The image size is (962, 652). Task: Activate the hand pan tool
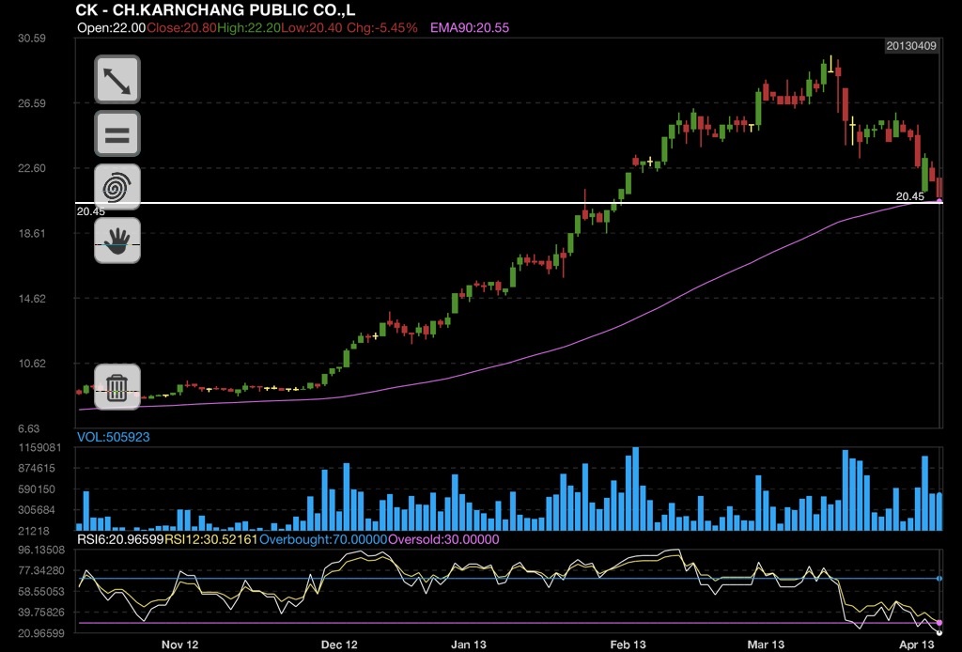117,241
